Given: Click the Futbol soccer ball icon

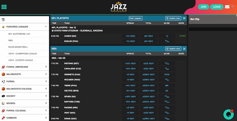Looking at the screenshot, I should tap(3, 81).
